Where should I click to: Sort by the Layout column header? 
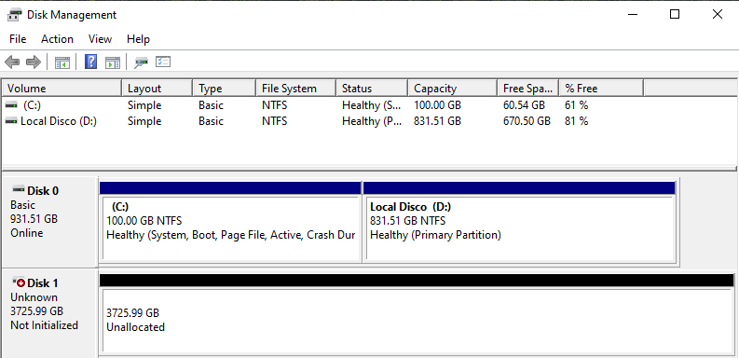(157, 89)
